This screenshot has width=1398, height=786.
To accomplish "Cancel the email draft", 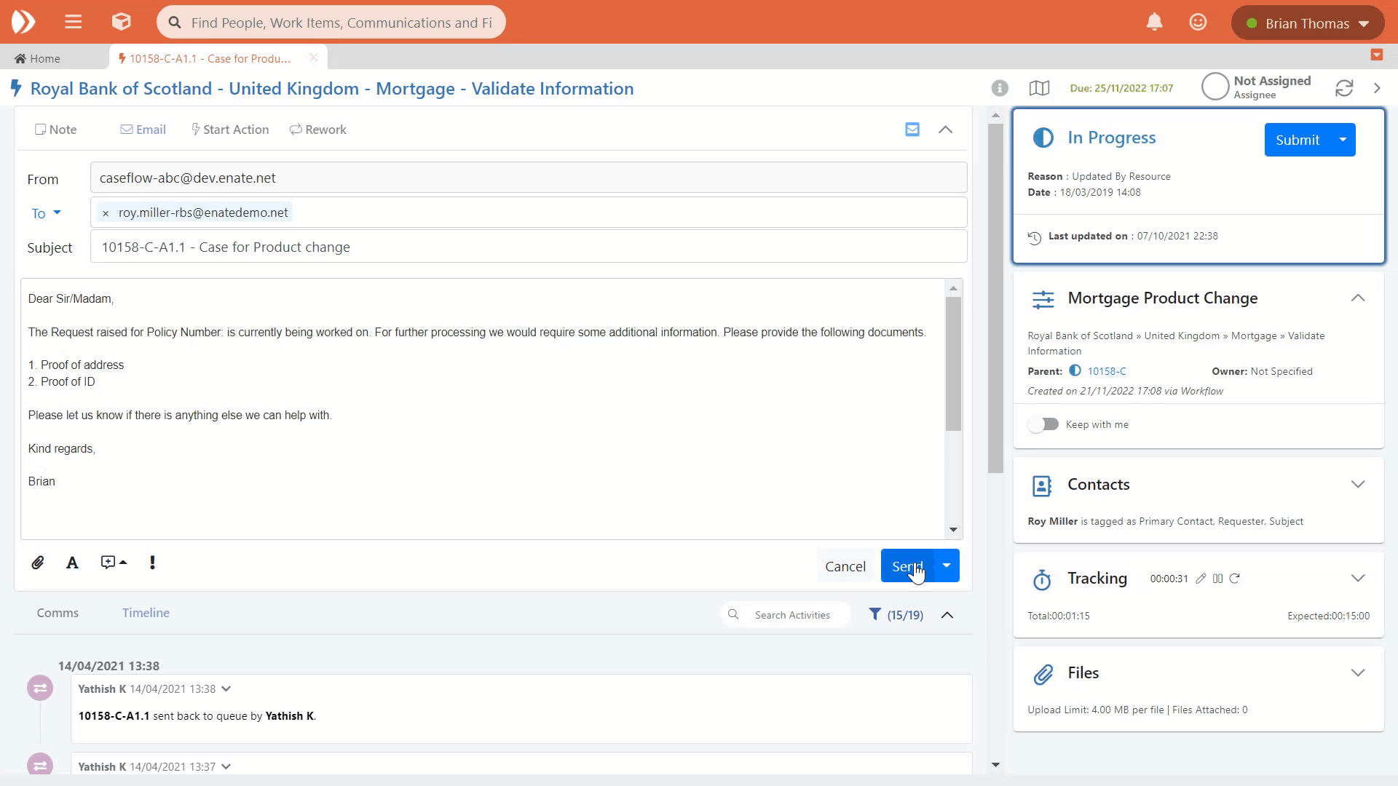I will click(845, 566).
